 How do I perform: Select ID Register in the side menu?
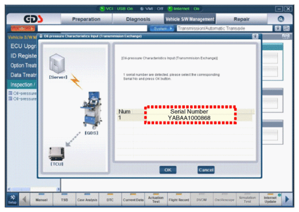23,56
